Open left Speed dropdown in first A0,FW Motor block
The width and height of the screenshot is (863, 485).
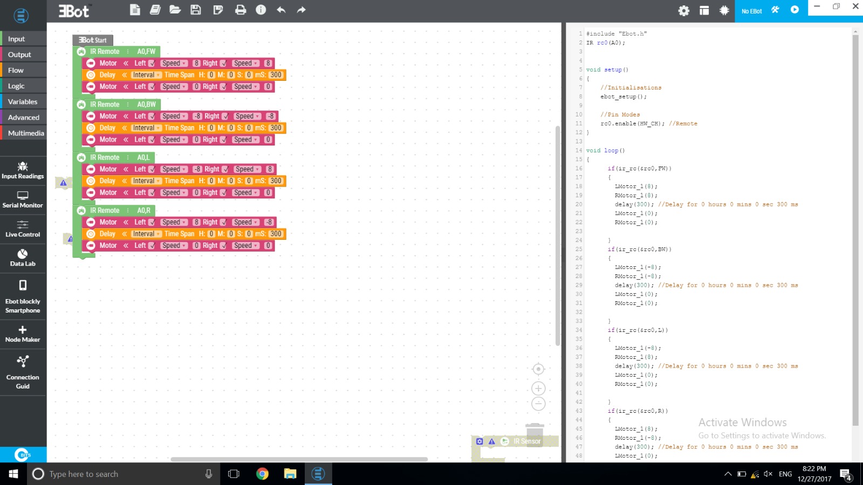coord(174,64)
